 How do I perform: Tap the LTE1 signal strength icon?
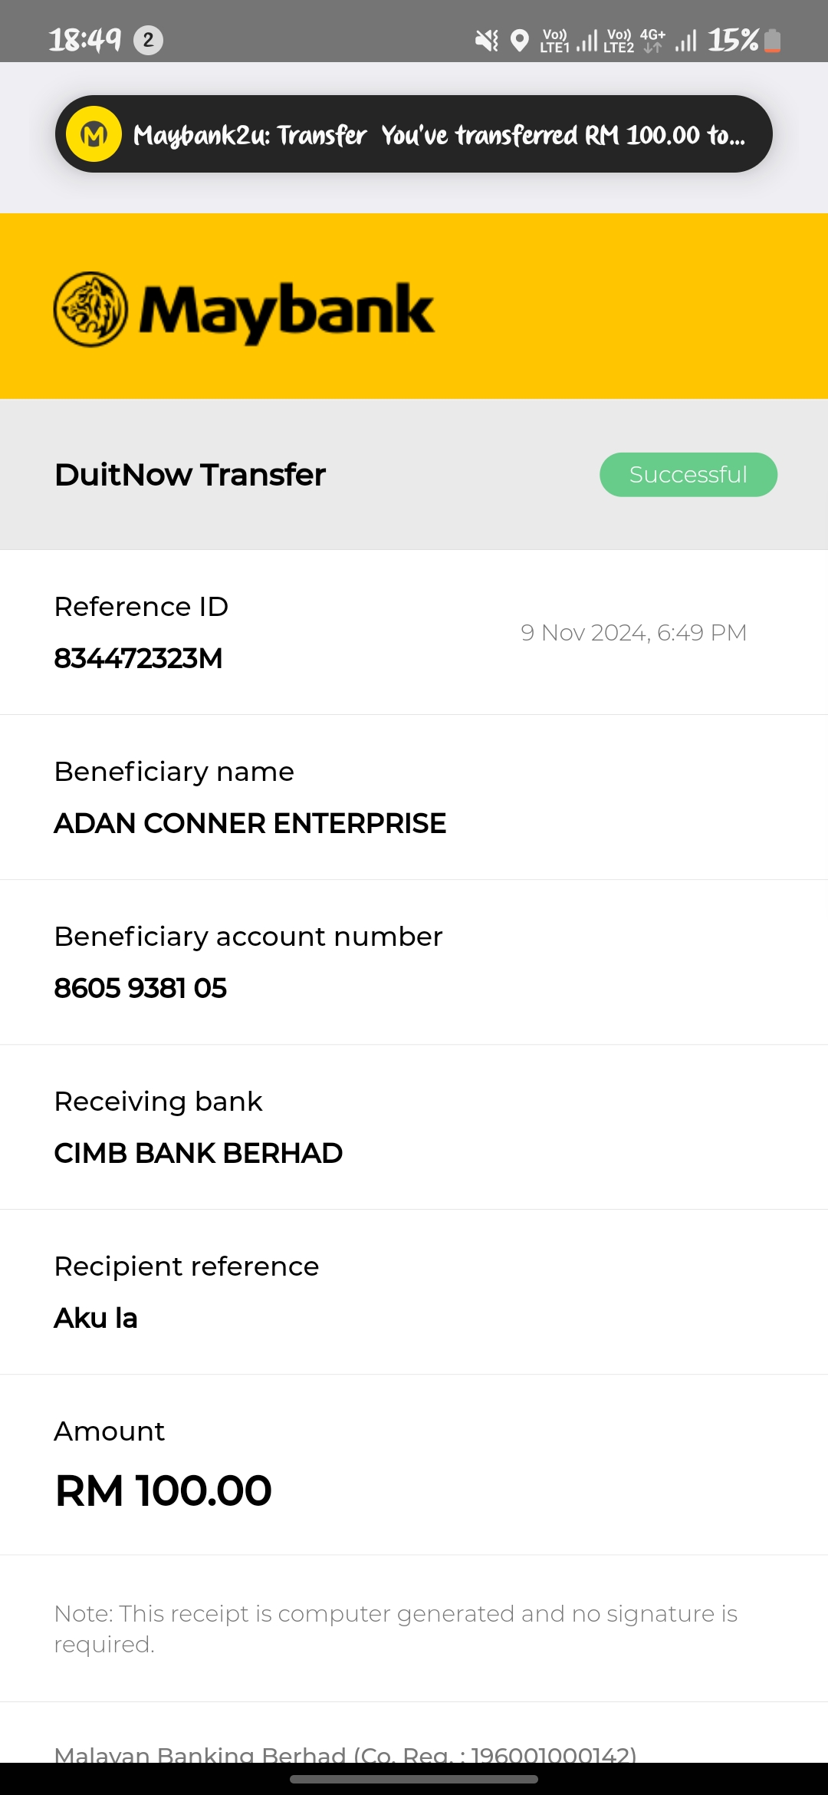(x=569, y=40)
